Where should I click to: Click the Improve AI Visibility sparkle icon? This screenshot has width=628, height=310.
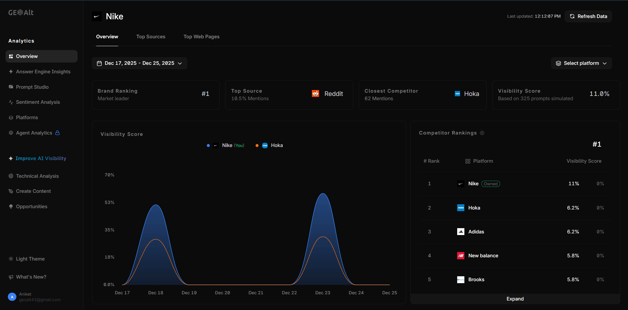[x=11, y=158]
